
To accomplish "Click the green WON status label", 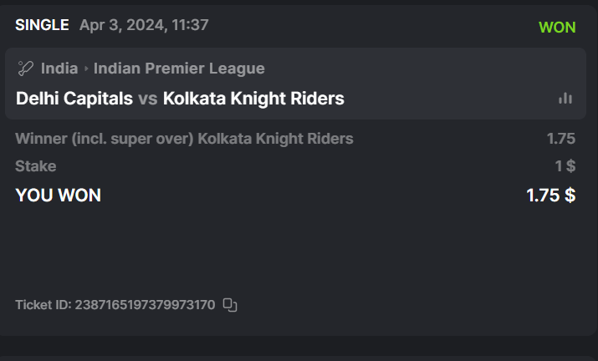I will coord(557,27).
